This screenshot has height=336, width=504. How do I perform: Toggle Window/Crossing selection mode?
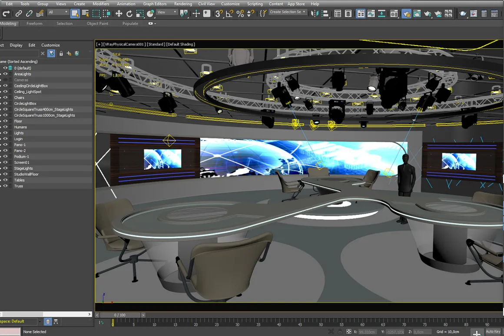point(106,13)
